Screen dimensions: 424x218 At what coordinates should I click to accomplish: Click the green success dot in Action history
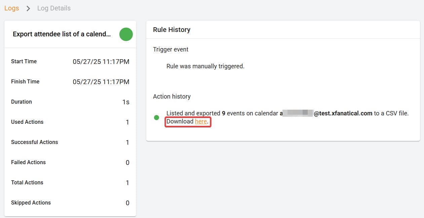point(156,117)
